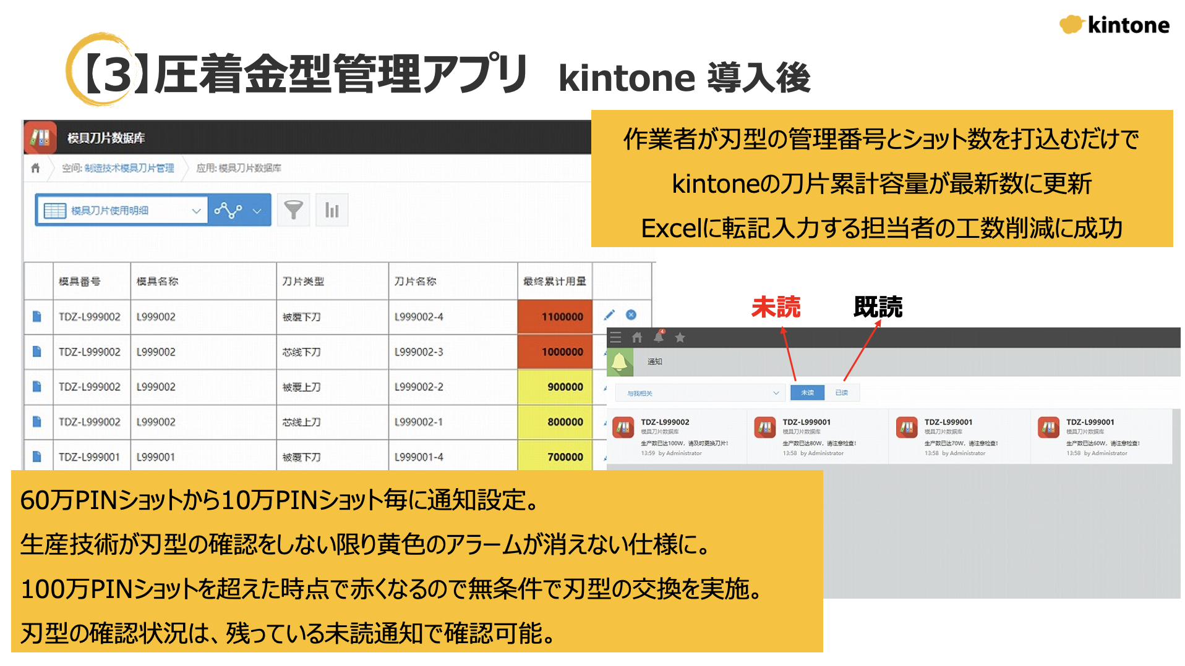This screenshot has height=666, width=1185.
Task: Sort by the 模具番号 column header
Action: 92,281
